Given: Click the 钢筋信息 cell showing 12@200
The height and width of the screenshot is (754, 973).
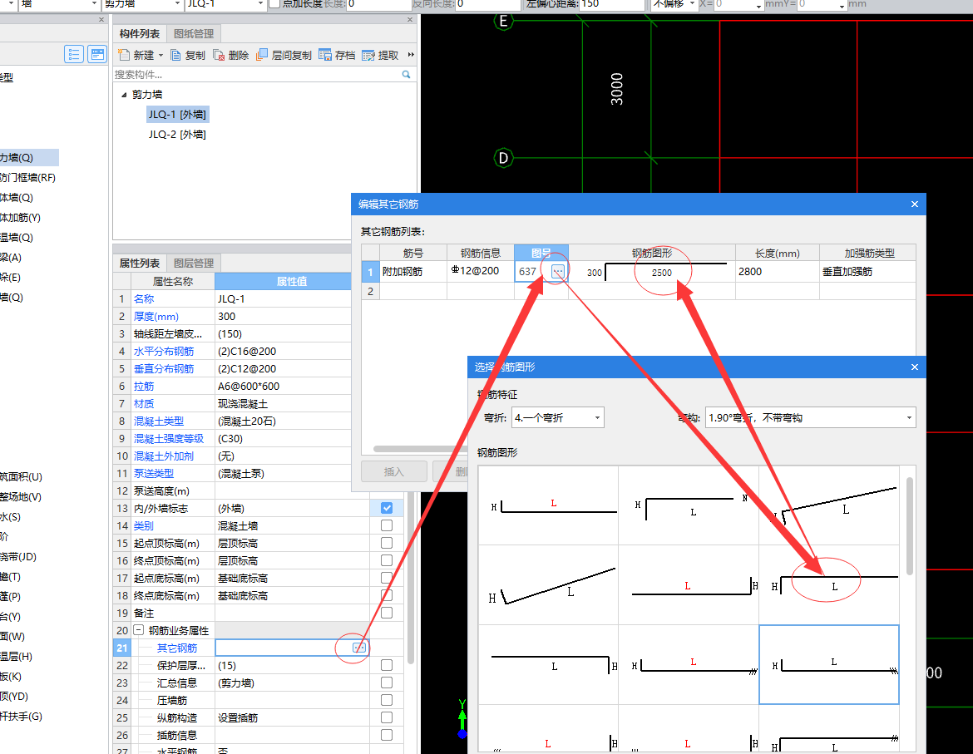Looking at the screenshot, I should [481, 271].
